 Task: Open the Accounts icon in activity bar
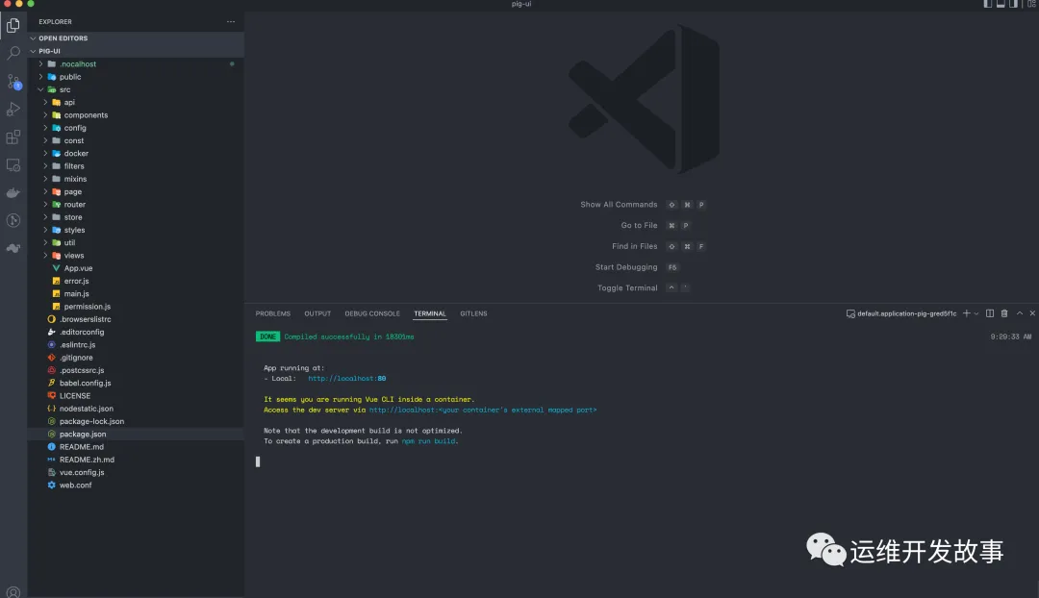tap(13, 591)
